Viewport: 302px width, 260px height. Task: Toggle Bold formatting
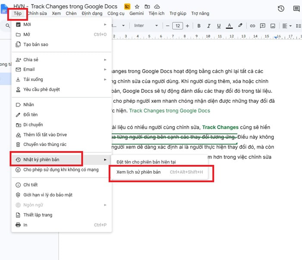tap(199, 25)
